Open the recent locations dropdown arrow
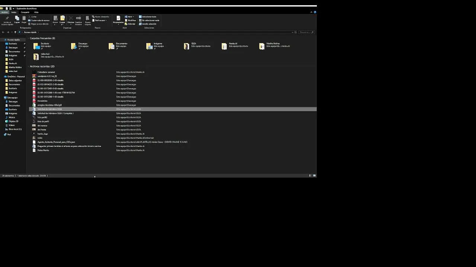Screen dimensions: 476x267 click(x=12, y=32)
